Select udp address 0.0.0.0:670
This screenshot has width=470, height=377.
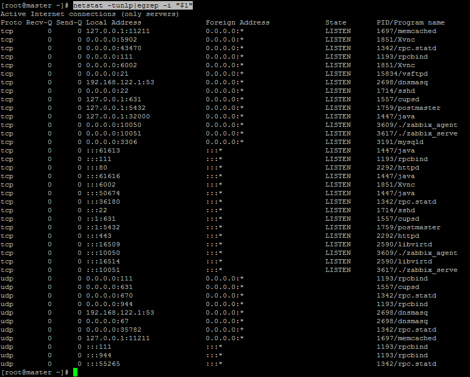[109, 295]
